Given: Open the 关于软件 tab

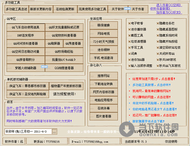Looking at the screenshot, I should pos(118,9).
